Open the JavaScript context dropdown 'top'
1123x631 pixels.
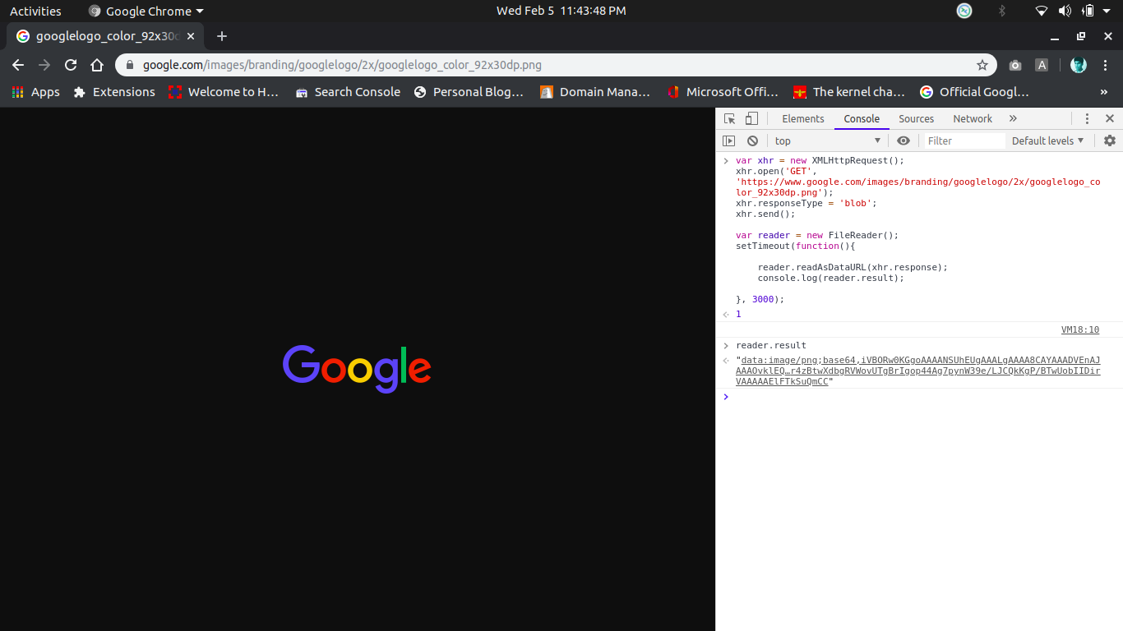(828, 141)
